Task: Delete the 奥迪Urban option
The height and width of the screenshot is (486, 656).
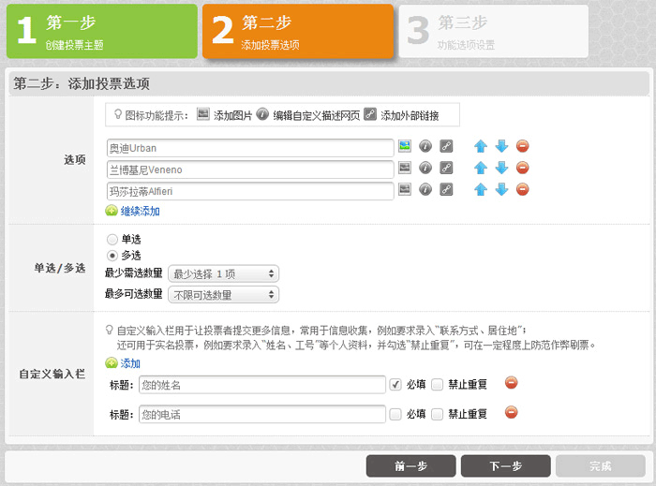Action: pyautogui.click(x=522, y=146)
